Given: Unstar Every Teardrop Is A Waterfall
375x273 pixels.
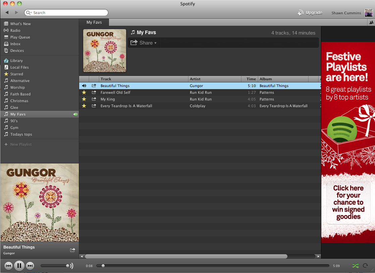Looking at the screenshot, I should pos(84,106).
